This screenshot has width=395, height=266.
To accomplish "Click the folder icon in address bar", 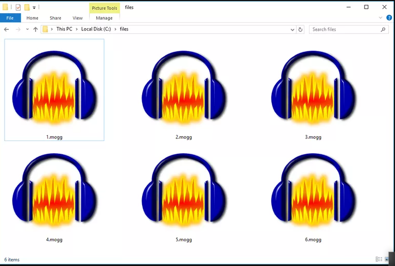I will tap(45, 29).
